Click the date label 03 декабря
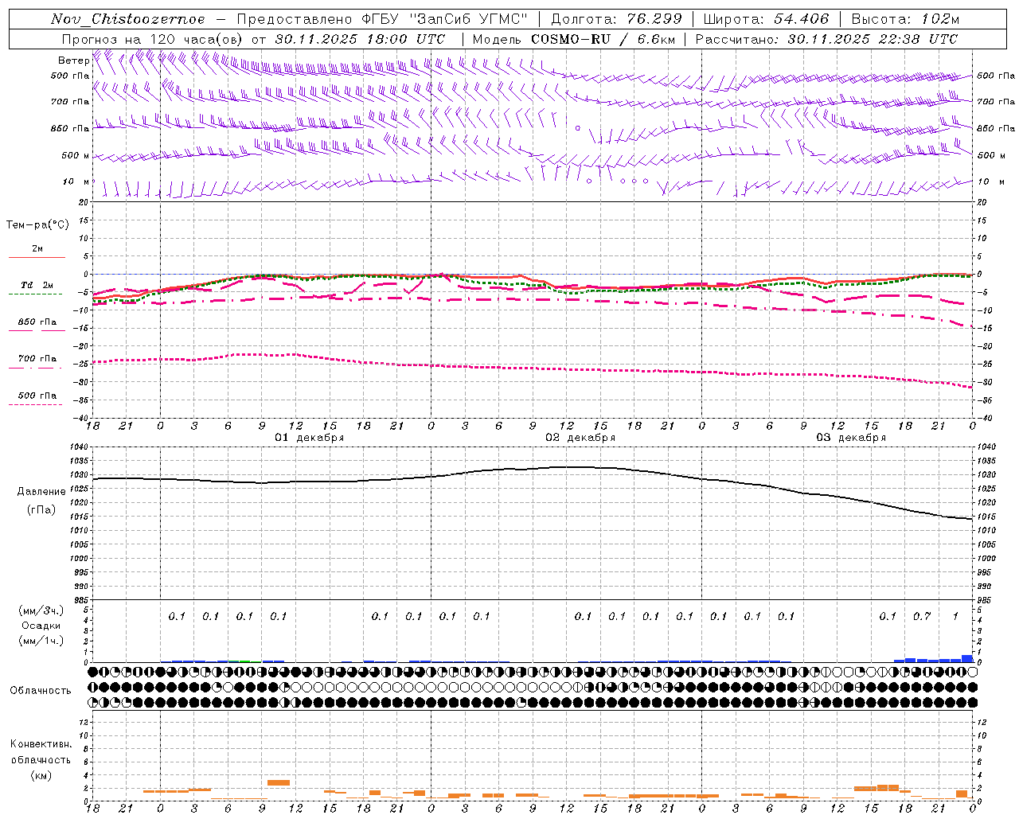The image size is (1019, 815). [x=851, y=438]
